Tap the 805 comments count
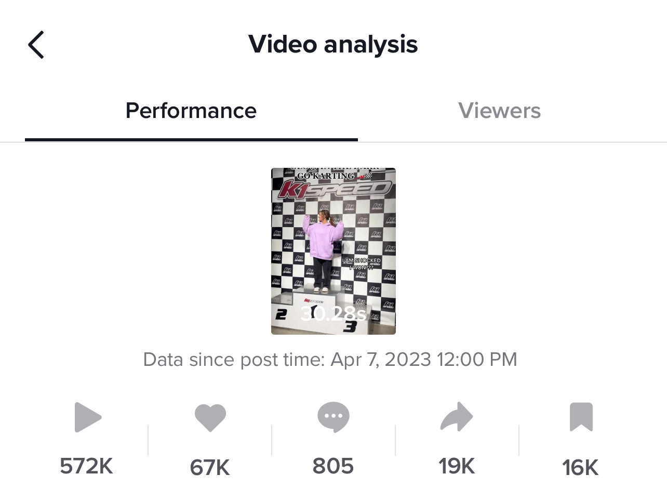667x501 pixels. click(x=333, y=466)
